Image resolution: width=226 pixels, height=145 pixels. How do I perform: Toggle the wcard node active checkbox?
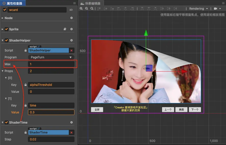click(x=5, y=10)
